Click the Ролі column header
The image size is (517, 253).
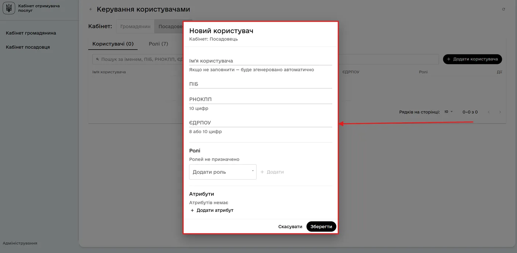(x=423, y=72)
